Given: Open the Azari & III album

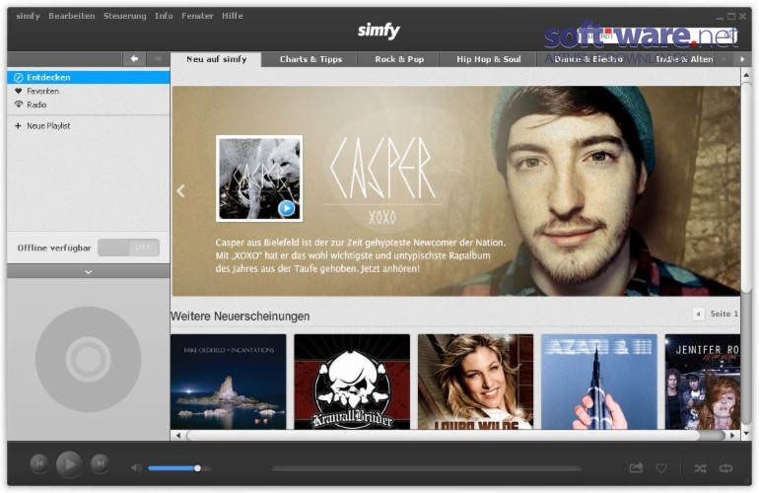Looking at the screenshot, I should (x=599, y=382).
